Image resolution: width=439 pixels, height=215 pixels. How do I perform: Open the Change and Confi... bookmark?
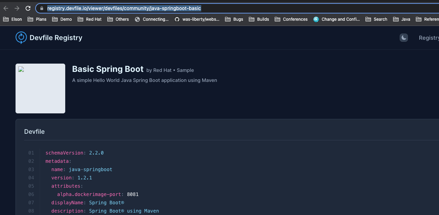(336, 19)
